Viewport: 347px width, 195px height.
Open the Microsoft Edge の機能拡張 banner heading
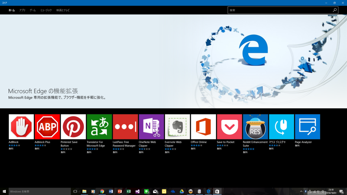click(x=43, y=91)
